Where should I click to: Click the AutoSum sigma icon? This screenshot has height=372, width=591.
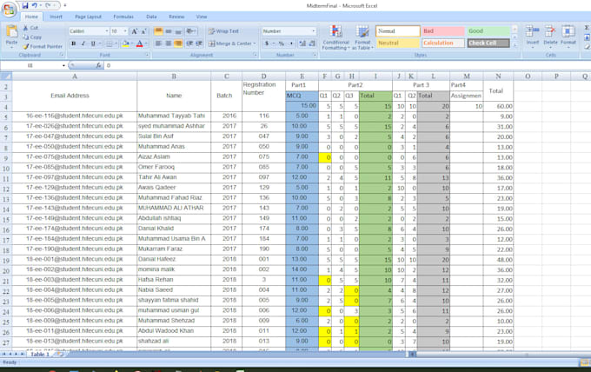pyautogui.click(x=587, y=28)
